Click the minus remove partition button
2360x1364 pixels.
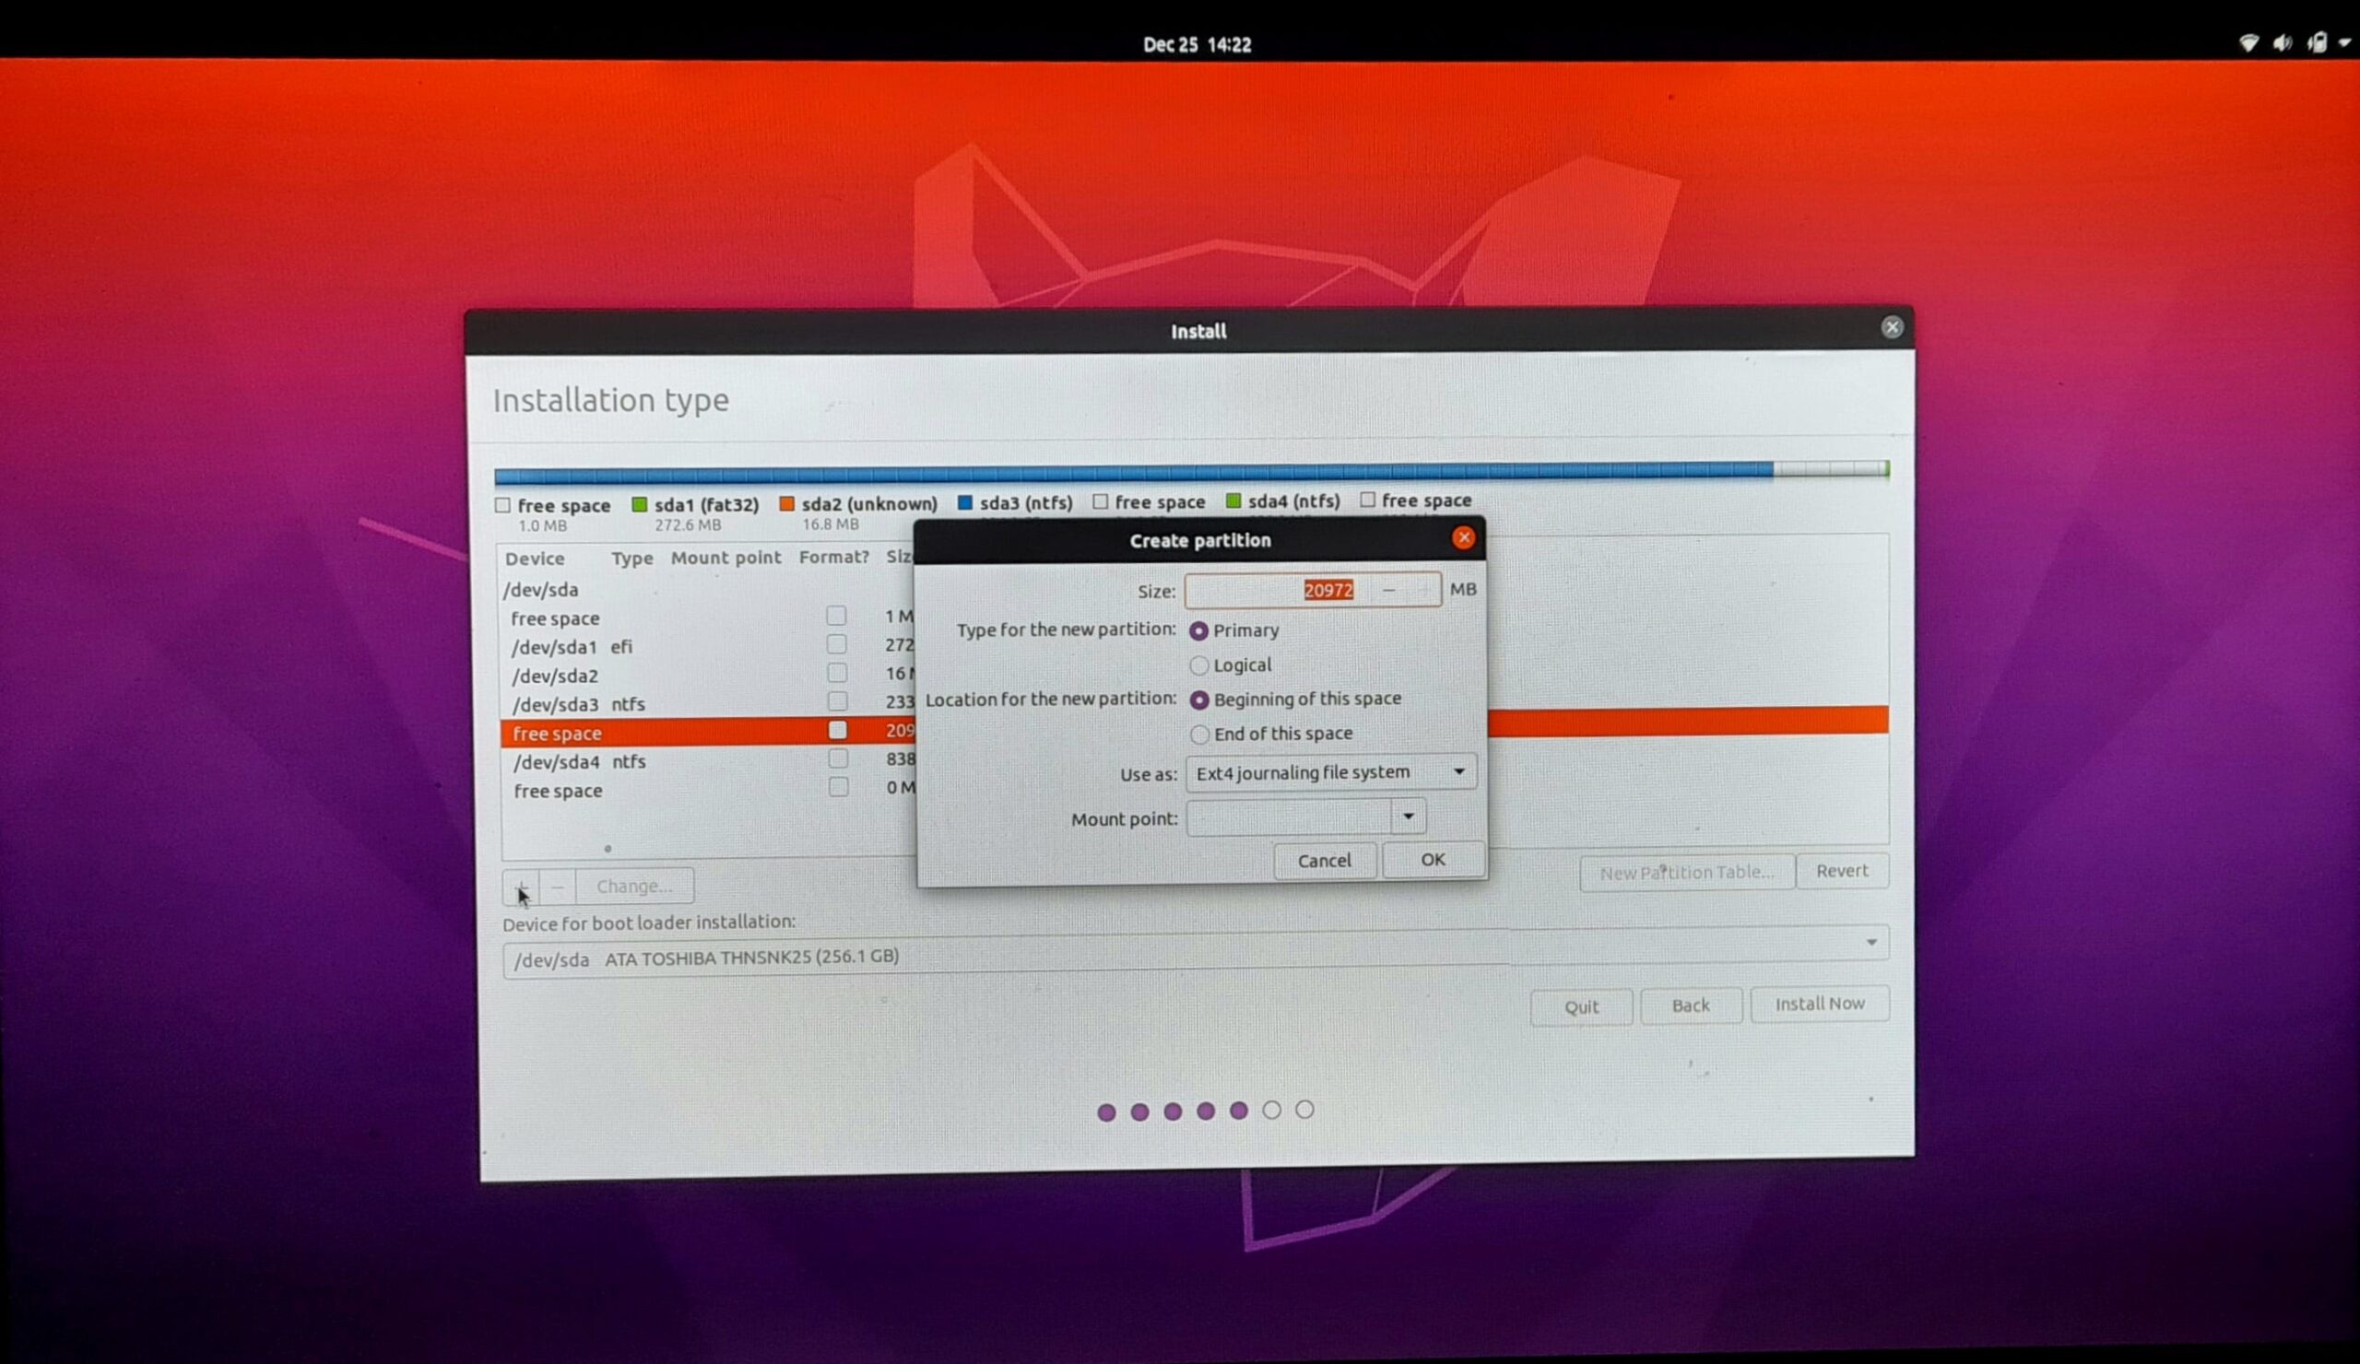click(x=557, y=886)
